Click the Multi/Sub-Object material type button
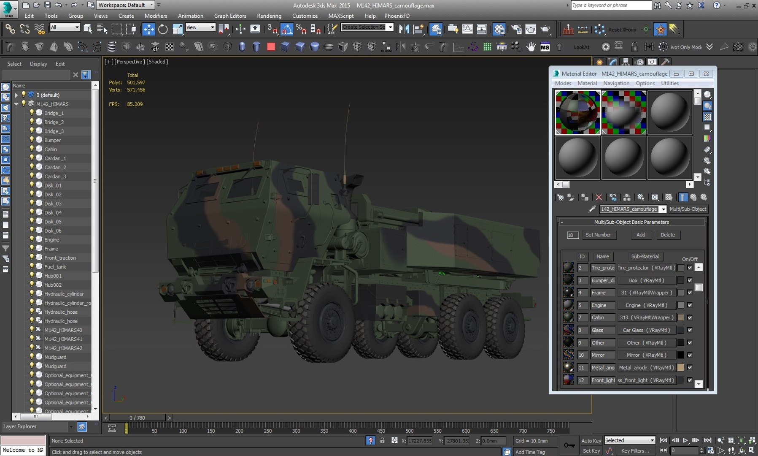Screen dimensions: 758x456 688,209
